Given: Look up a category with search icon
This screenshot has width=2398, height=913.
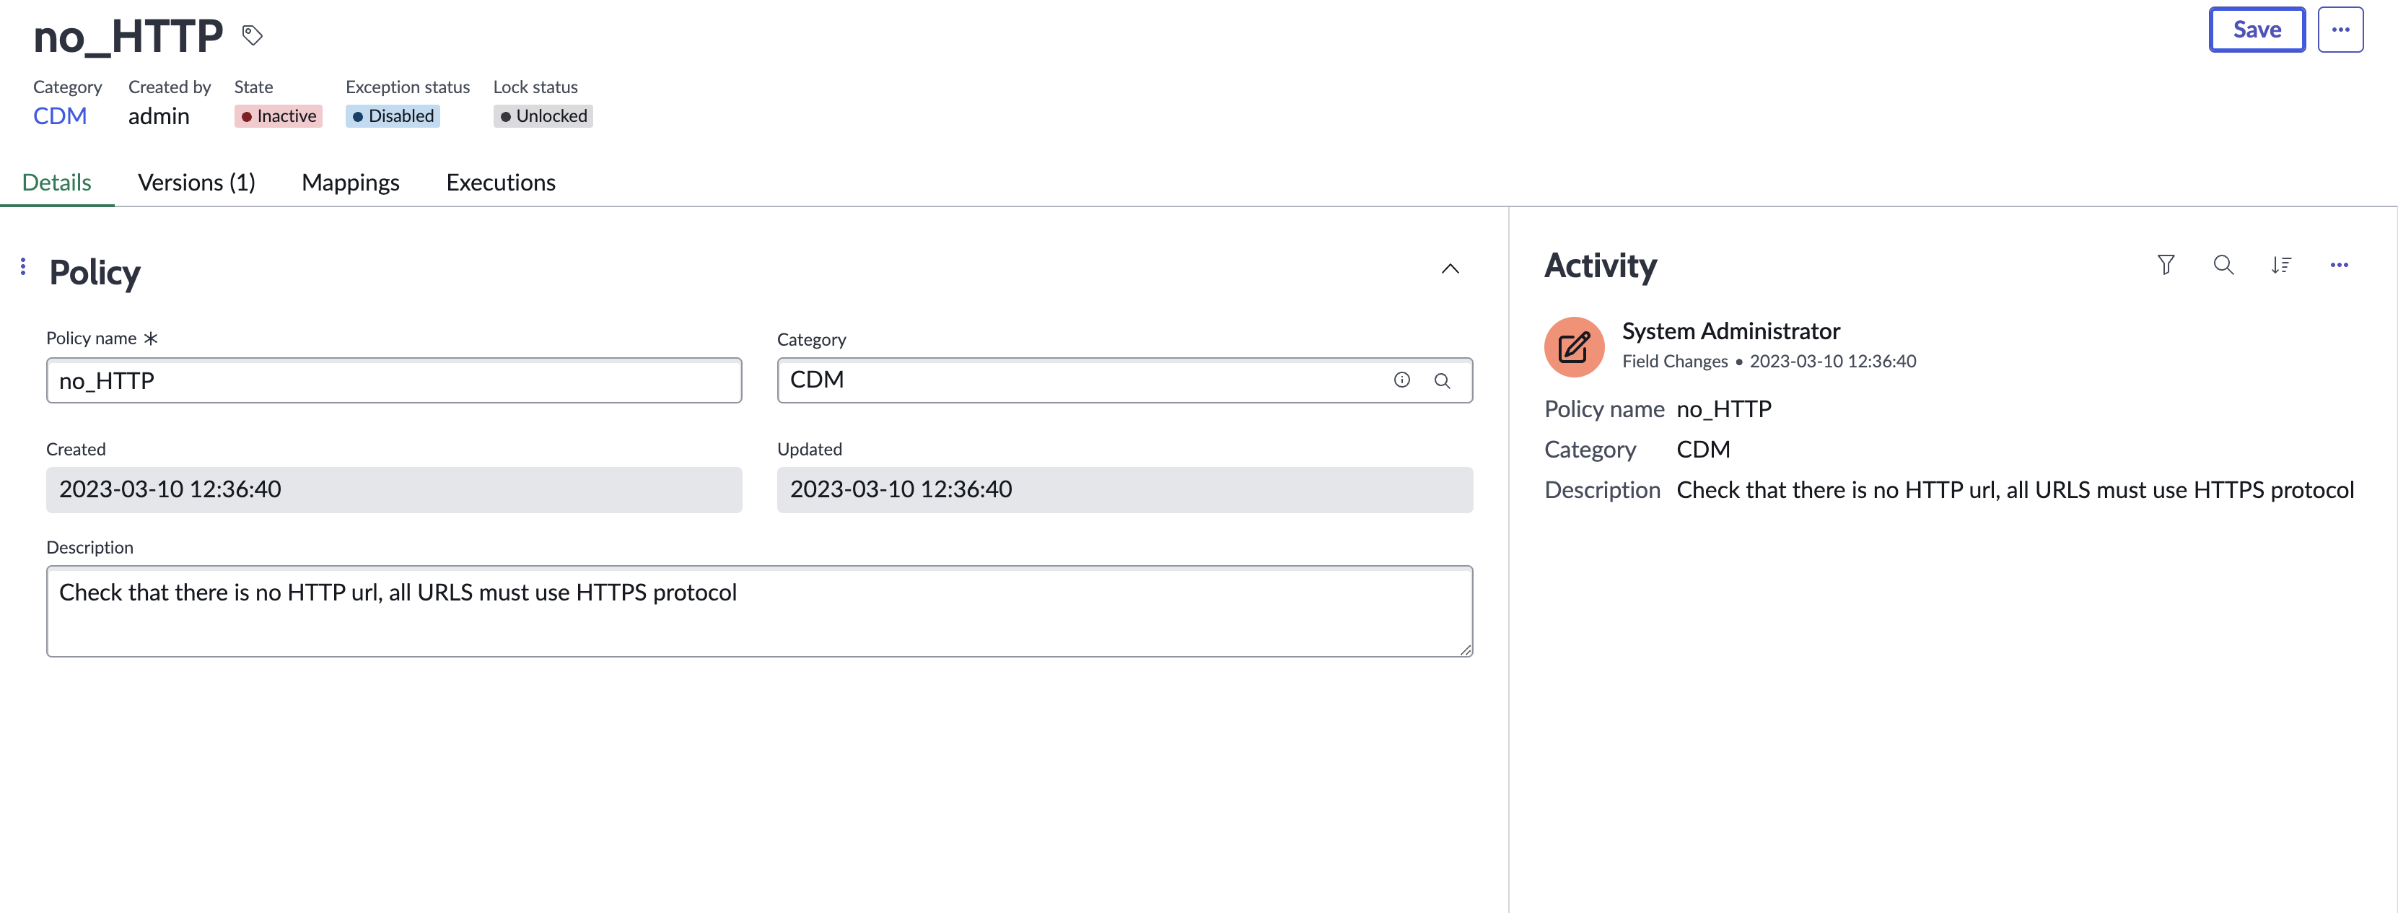Looking at the screenshot, I should (1442, 380).
